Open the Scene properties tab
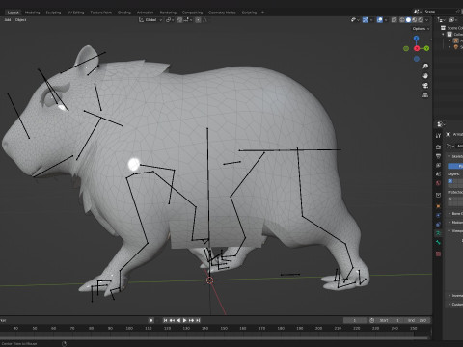The height and width of the screenshot is (347, 463). (438, 173)
